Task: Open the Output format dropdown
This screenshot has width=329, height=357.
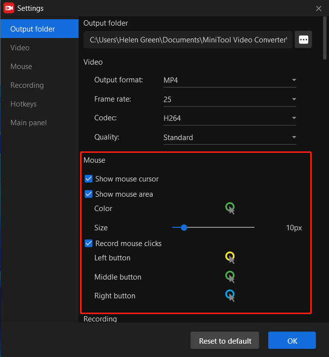Action: (x=230, y=80)
